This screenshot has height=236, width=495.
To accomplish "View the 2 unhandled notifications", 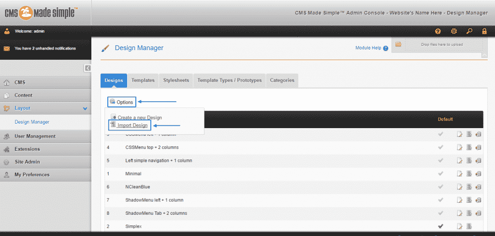I will tap(45, 49).
